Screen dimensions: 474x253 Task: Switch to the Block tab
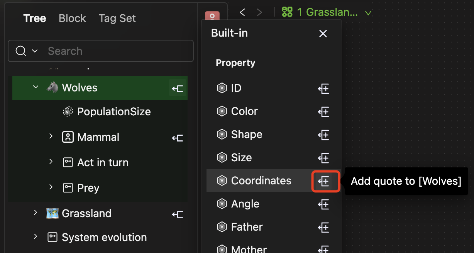tap(72, 18)
